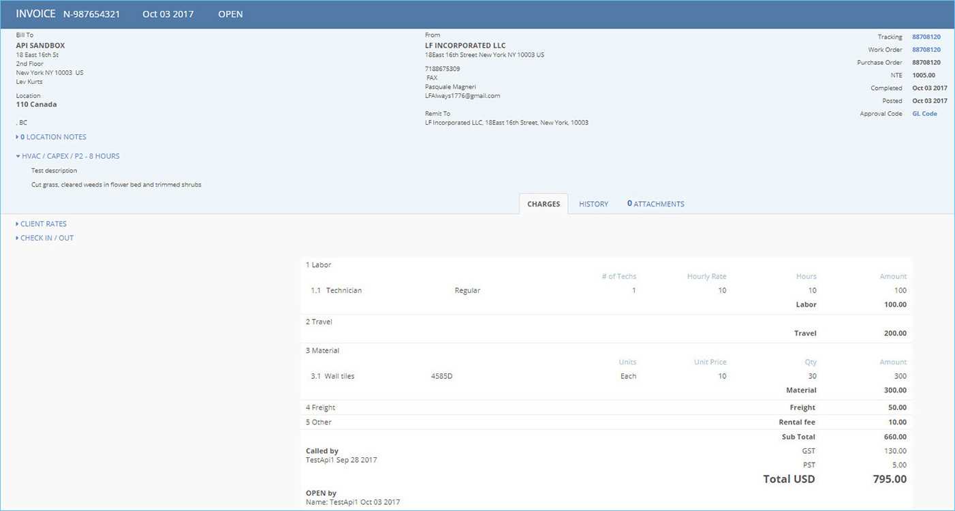The image size is (955, 511).
Task: Click the Regular labor type cell
Action: click(x=467, y=290)
